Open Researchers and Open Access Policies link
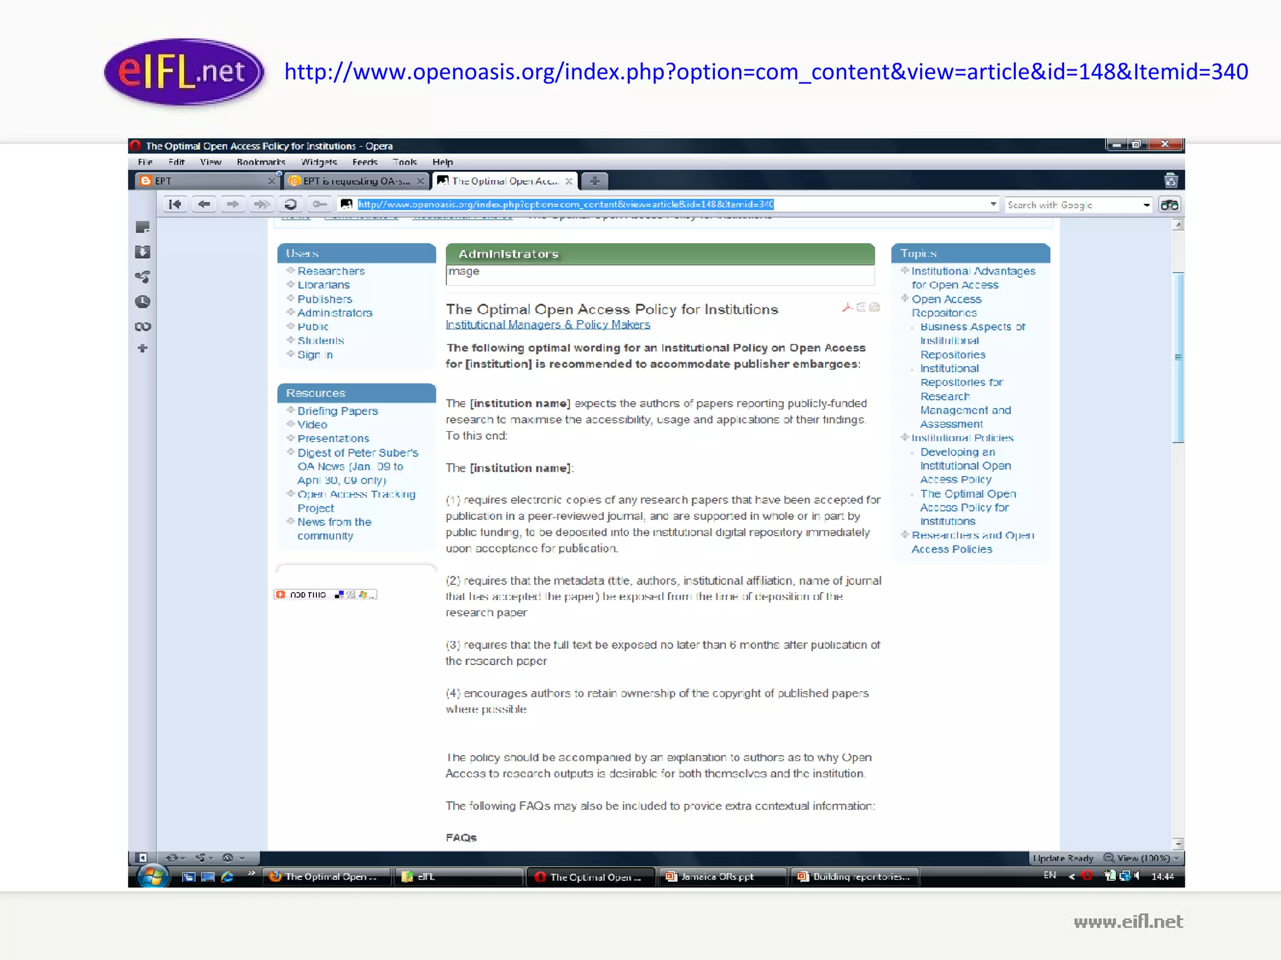This screenshot has height=960, width=1281. [x=973, y=542]
